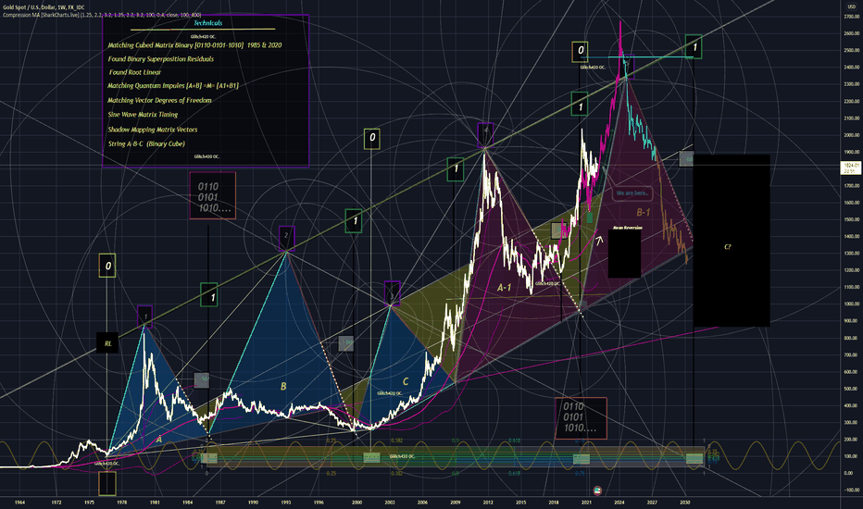The image size is (863, 509).
Task: Click the 2024 date on time axis
Action: (x=619, y=503)
